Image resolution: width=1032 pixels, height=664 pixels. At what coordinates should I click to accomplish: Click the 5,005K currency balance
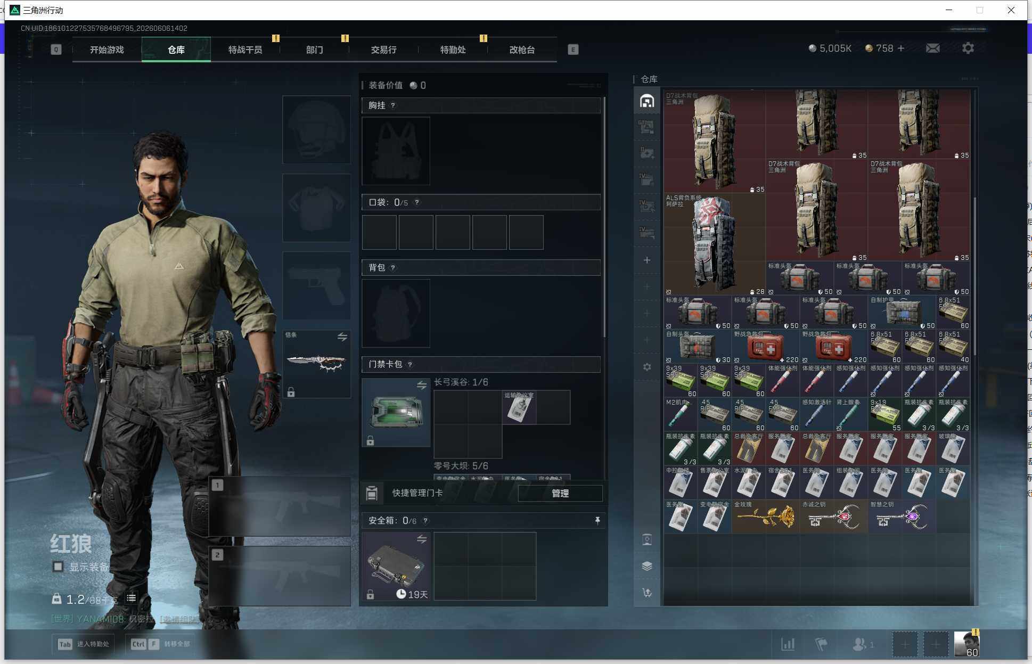pos(830,48)
